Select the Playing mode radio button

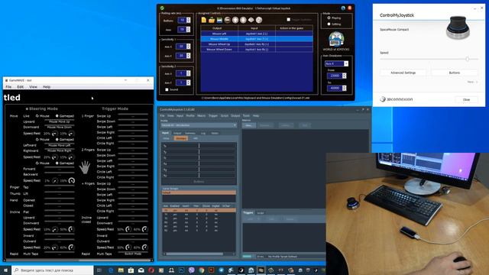point(329,18)
